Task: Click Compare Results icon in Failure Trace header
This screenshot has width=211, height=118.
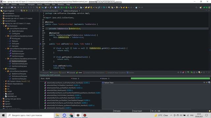Action: click(x=209, y=82)
